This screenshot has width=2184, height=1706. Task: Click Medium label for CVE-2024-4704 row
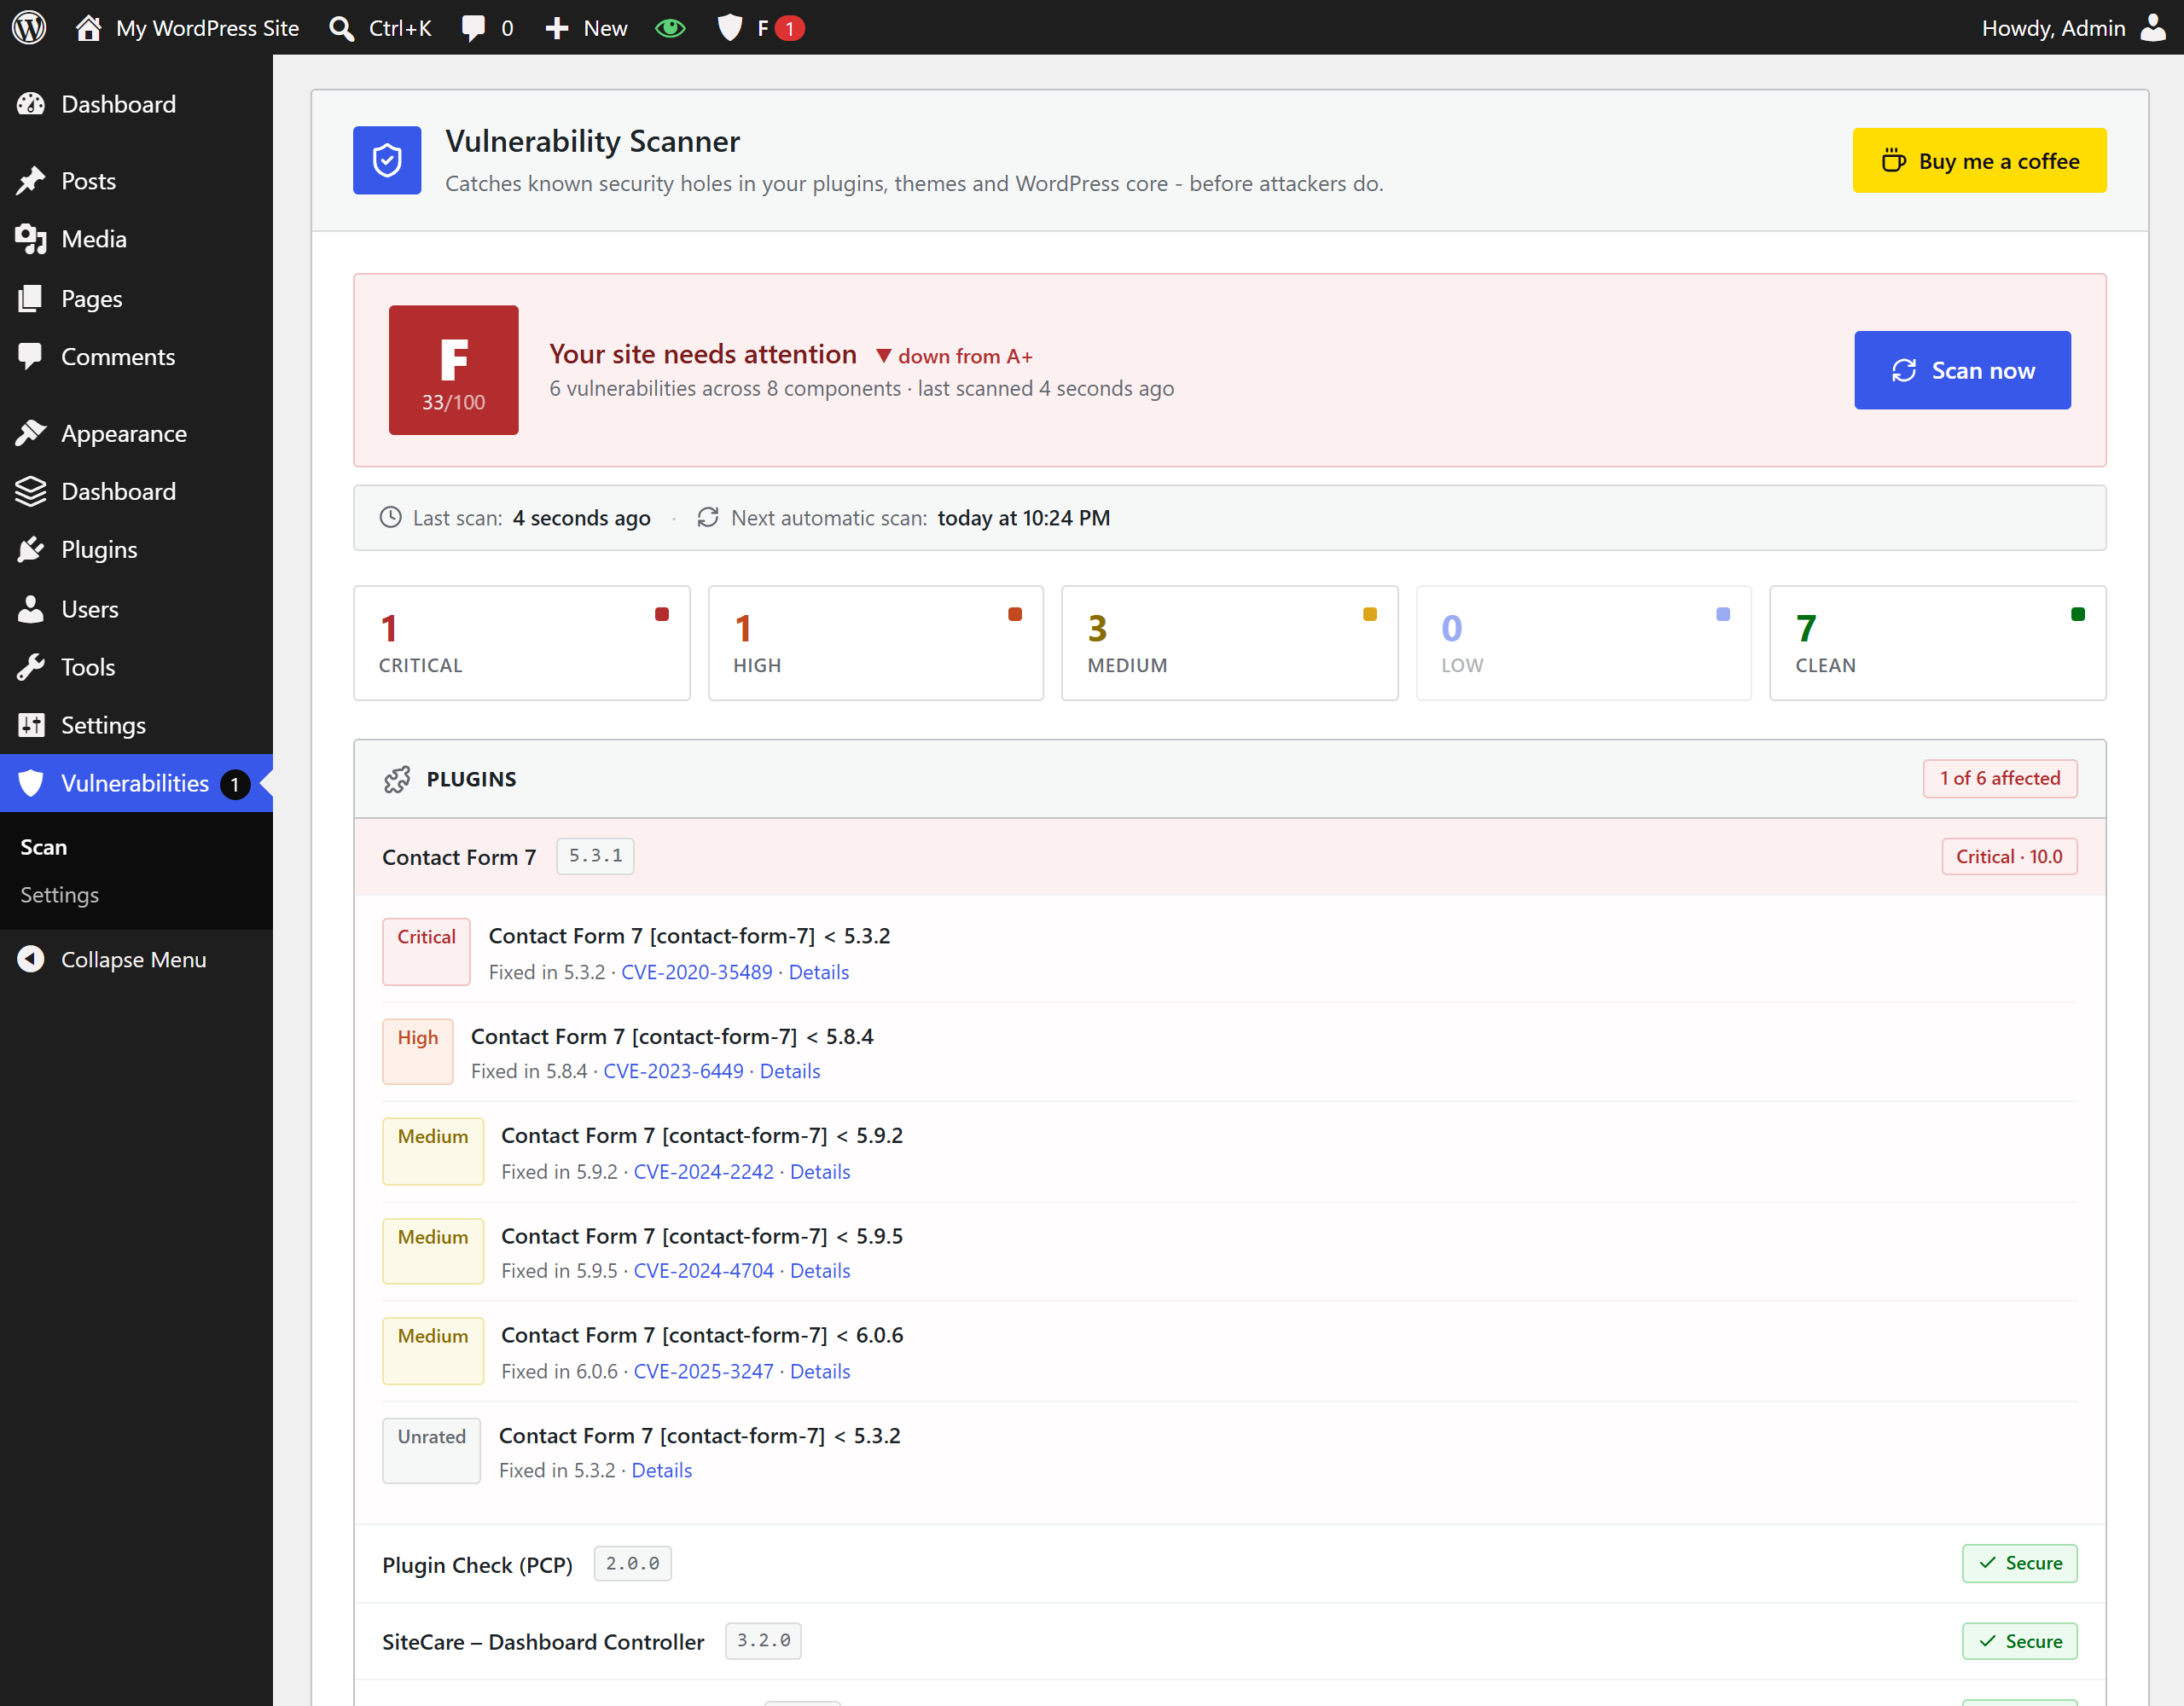(x=433, y=1250)
